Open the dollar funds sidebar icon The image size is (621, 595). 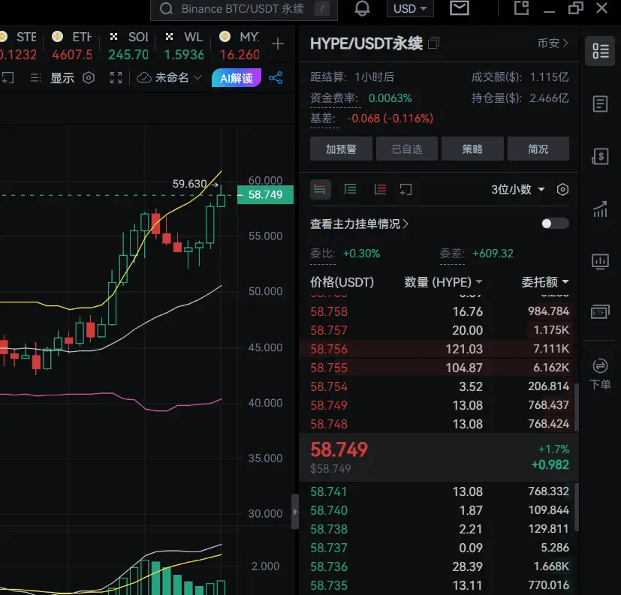(x=601, y=156)
